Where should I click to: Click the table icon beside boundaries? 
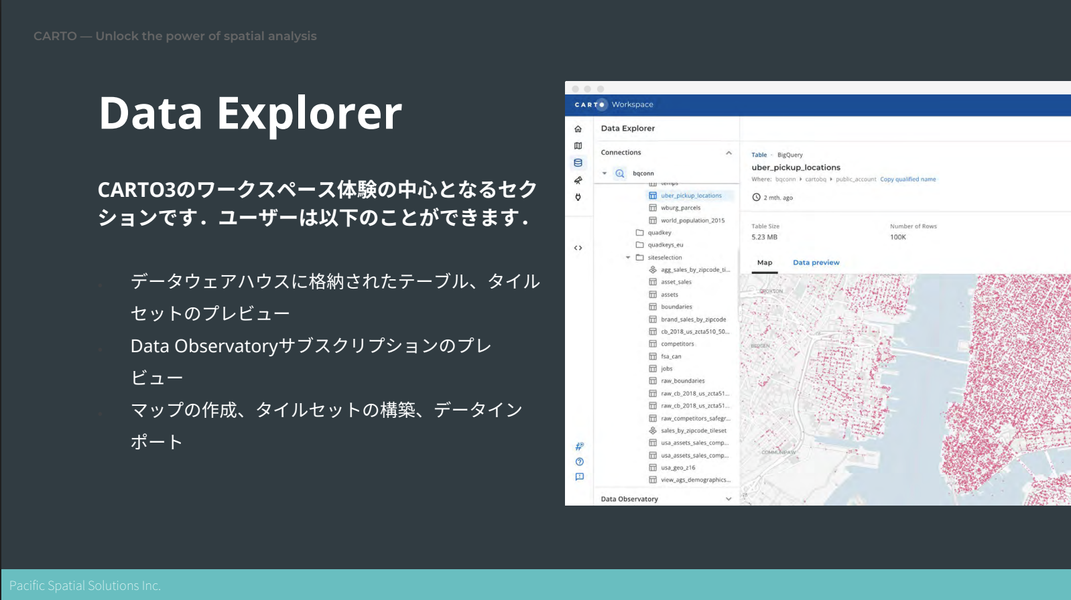pyautogui.click(x=652, y=307)
